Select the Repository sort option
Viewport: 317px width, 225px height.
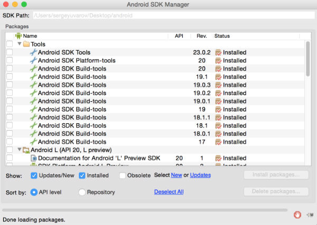pyautogui.click(x=82, y=192)
